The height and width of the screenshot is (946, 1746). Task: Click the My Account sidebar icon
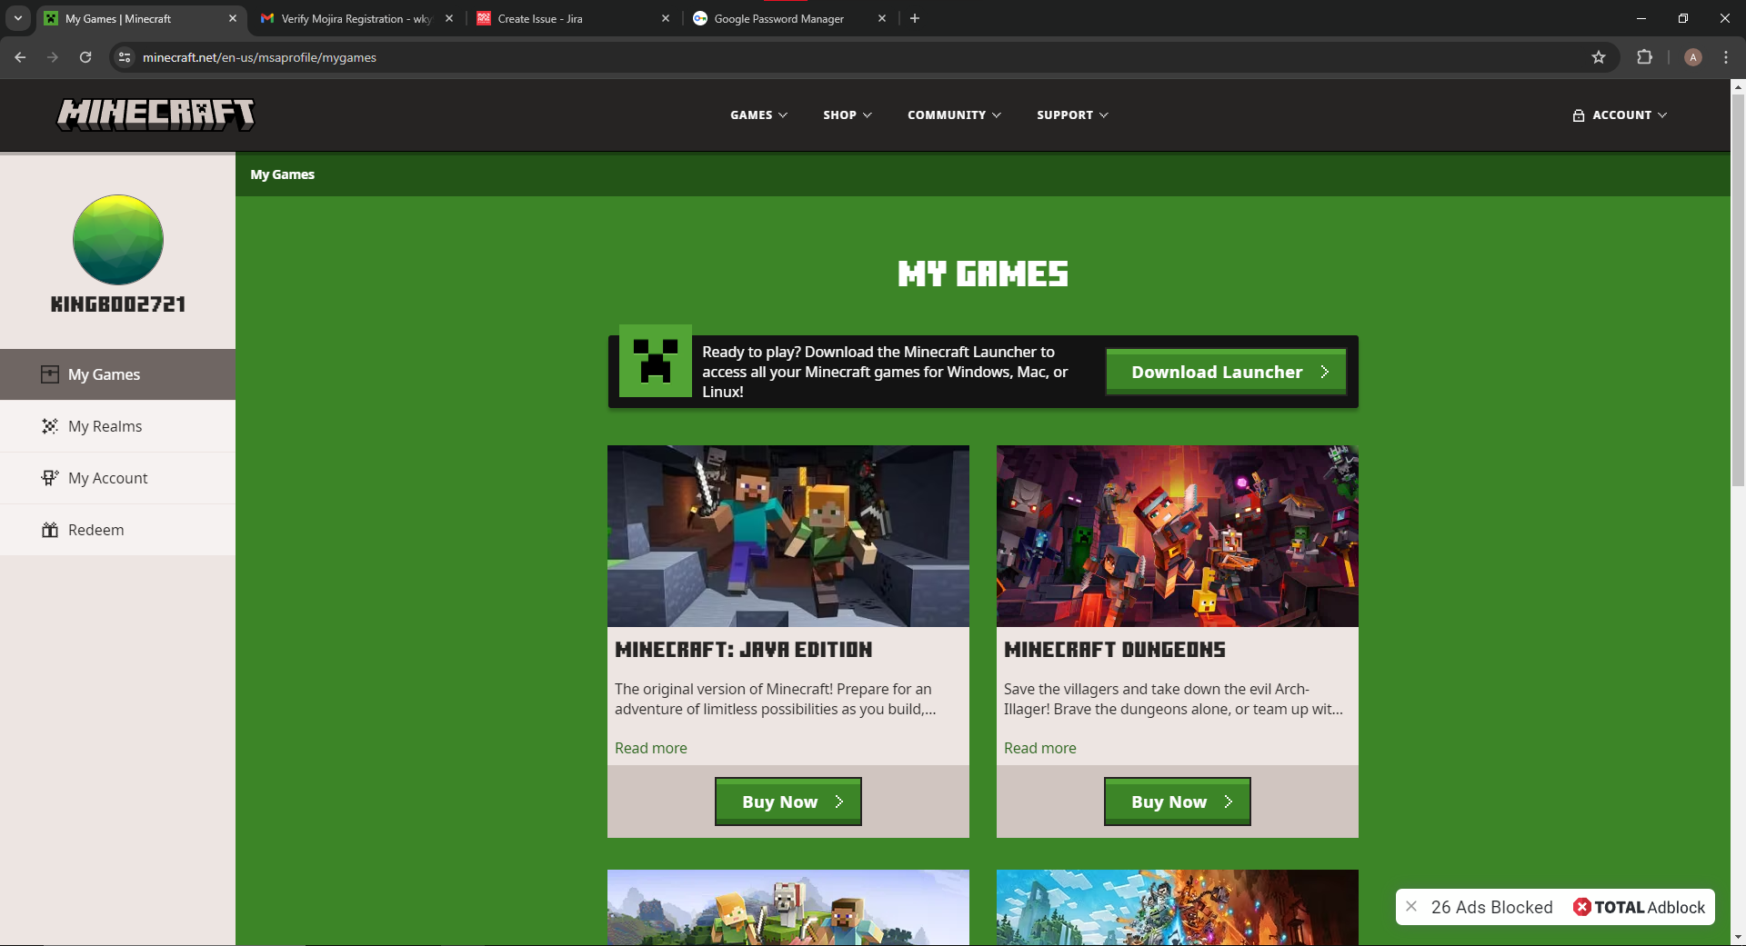(50, 478)
